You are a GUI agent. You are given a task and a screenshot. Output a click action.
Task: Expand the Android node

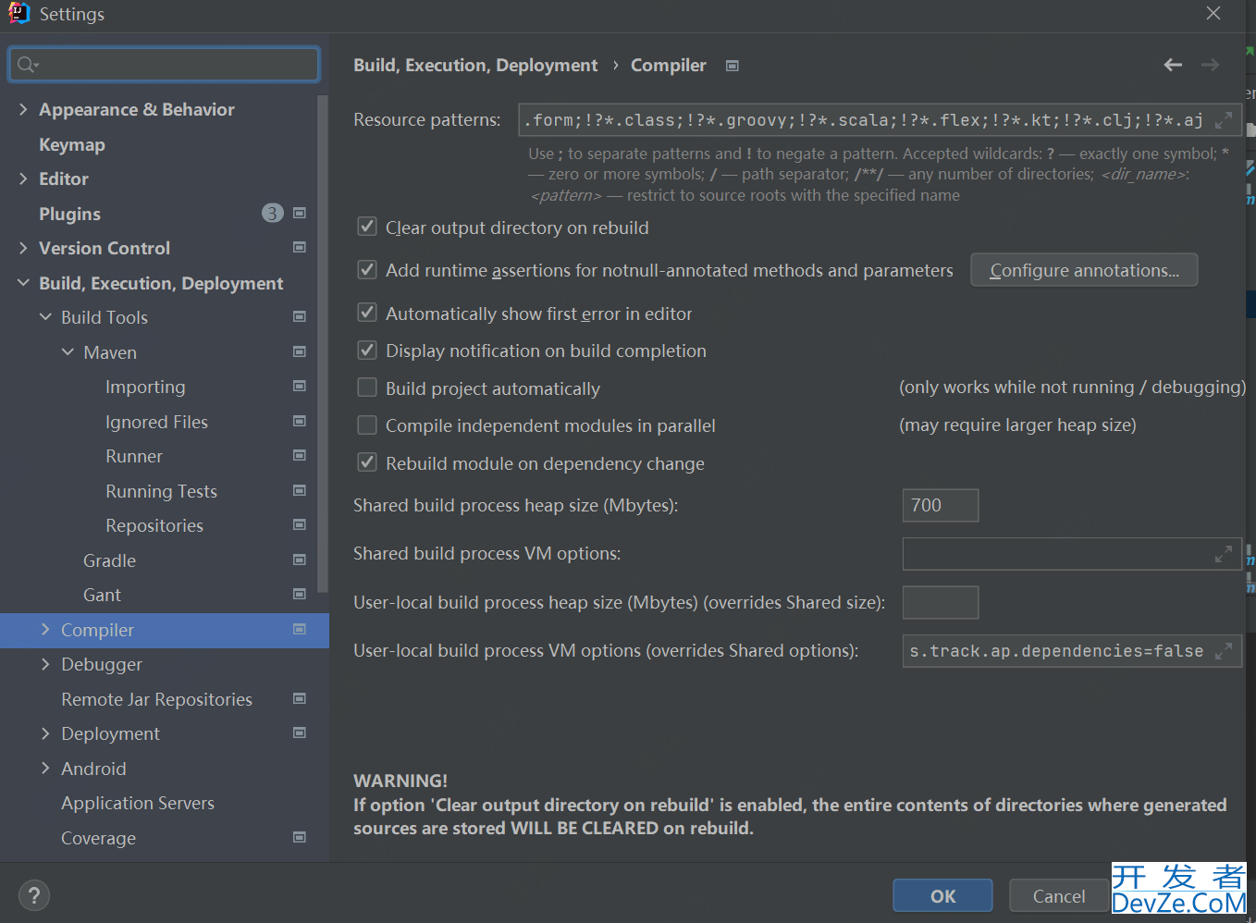click(45, 769)
